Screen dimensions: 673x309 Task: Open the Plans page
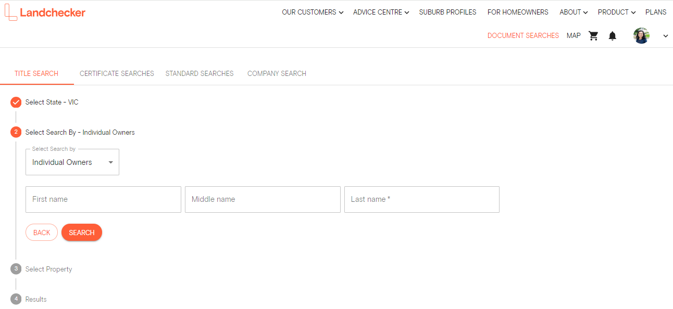point(656,12)
